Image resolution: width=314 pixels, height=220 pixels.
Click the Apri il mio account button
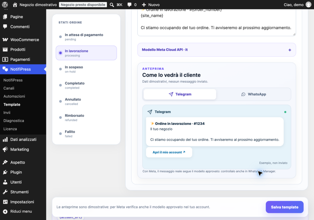(x=169, y=152)
